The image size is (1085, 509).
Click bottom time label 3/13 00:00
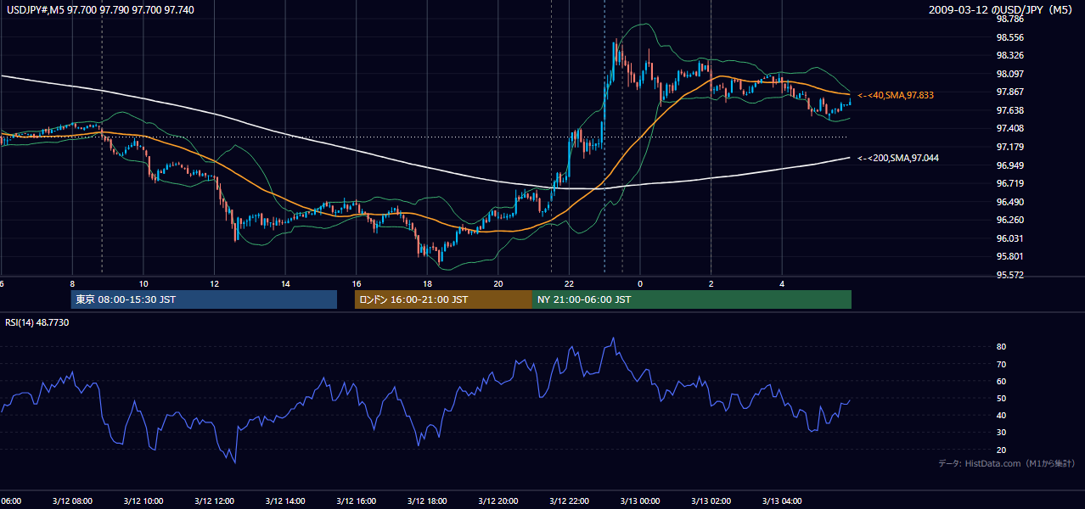(x=639, y=501)
